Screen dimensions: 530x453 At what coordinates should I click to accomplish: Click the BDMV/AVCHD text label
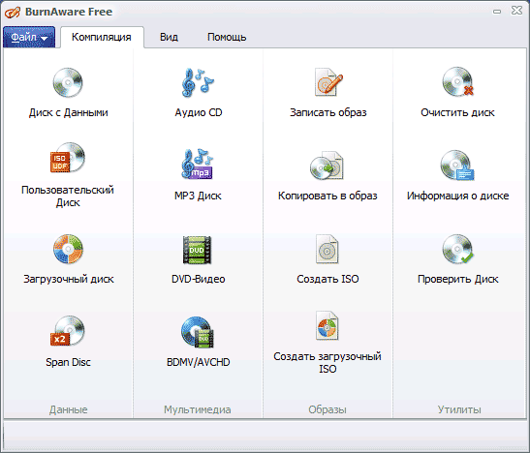(x=199, y=362)
